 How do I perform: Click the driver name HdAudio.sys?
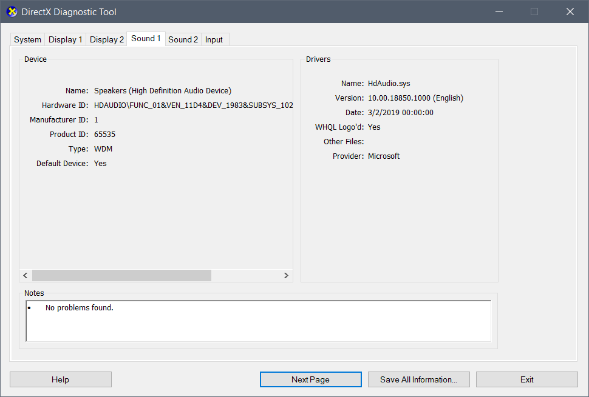coord(389,84)
